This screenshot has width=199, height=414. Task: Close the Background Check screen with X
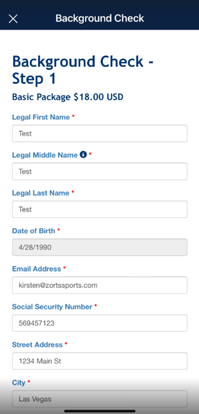point(13,19)
